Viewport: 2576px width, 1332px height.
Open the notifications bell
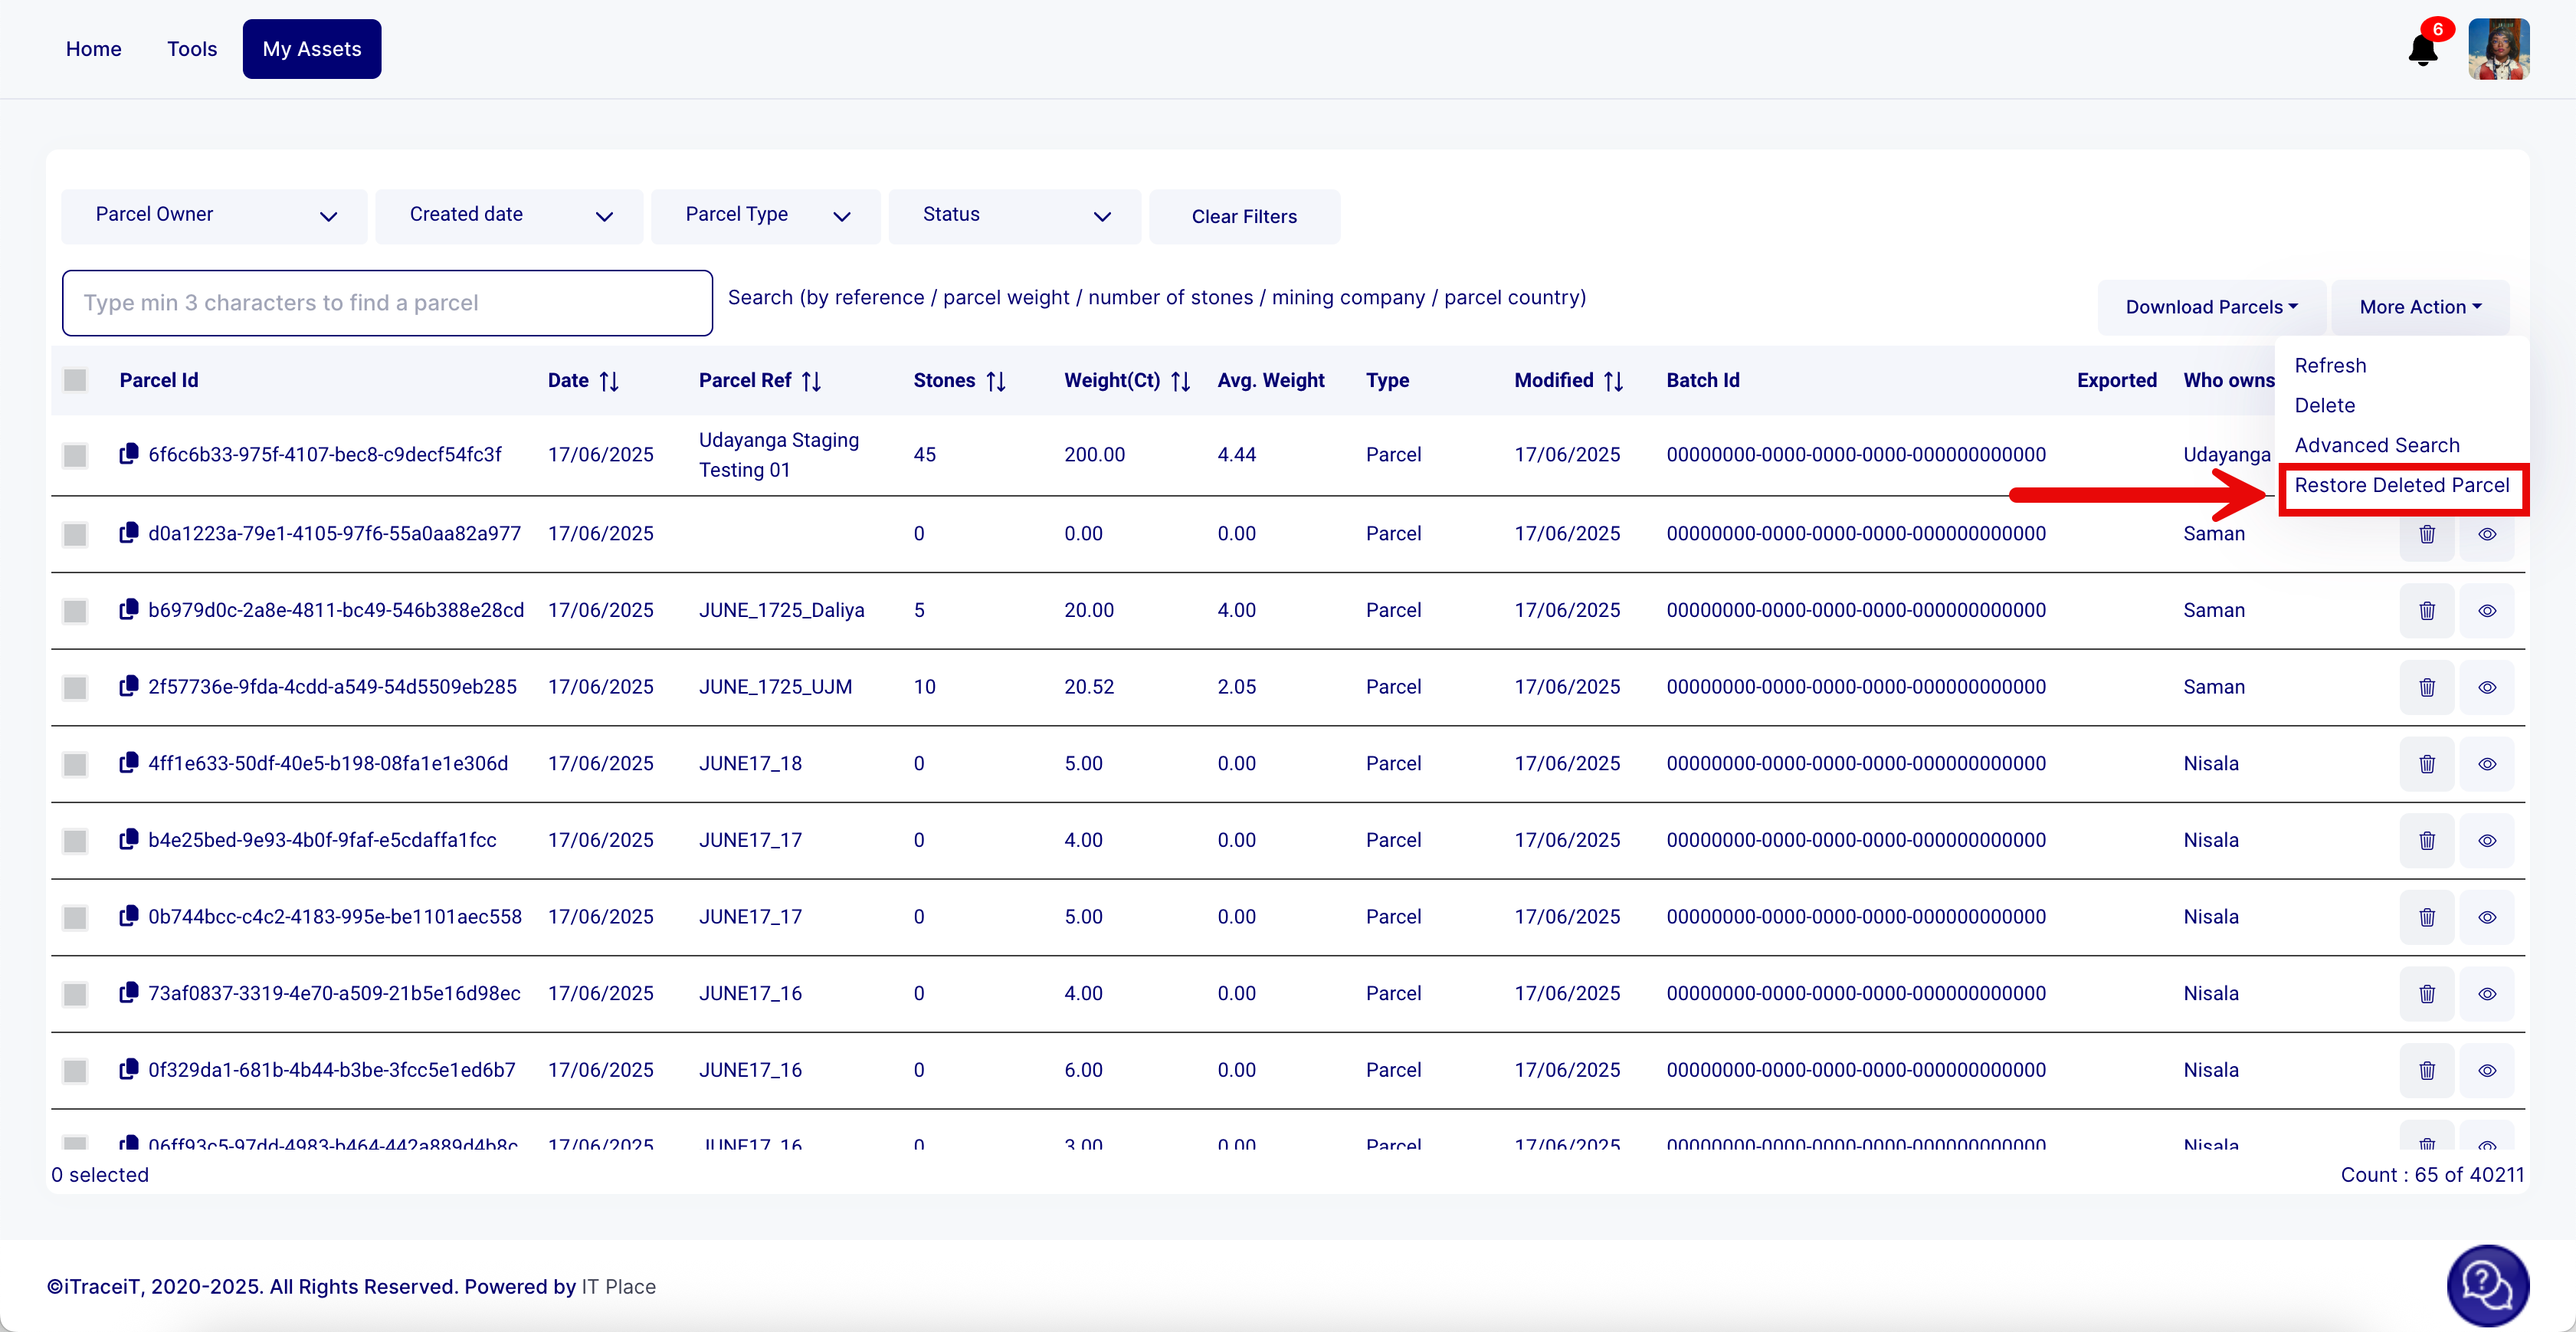click(2421, 50)
